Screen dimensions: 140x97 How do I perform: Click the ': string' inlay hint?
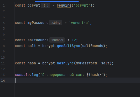[x=55, y=23]
